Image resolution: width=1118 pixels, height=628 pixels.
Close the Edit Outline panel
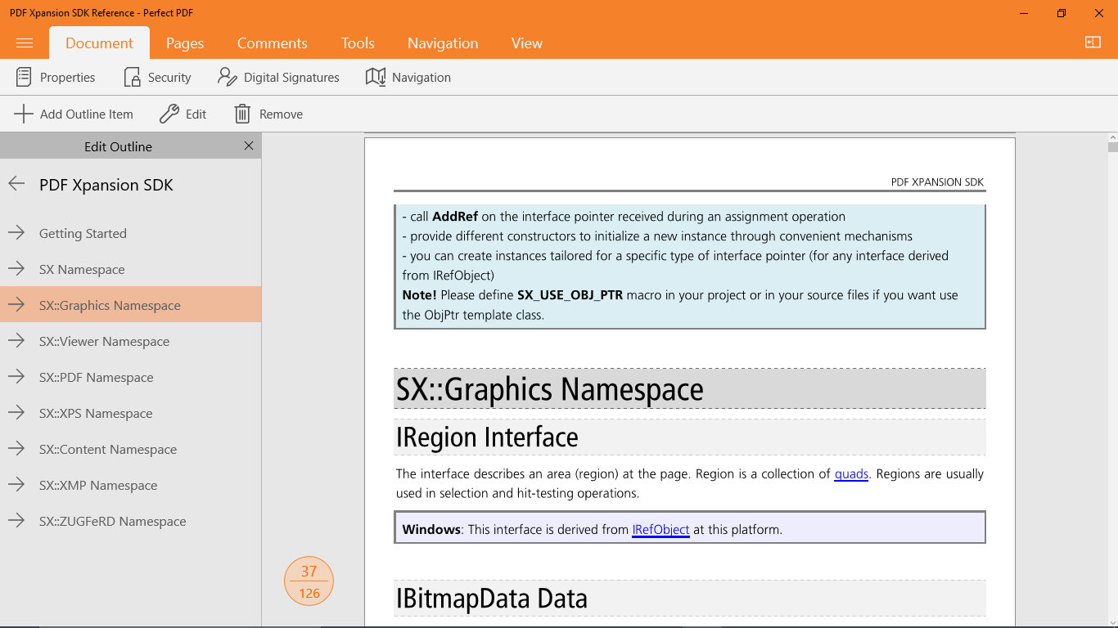(249, 146)
